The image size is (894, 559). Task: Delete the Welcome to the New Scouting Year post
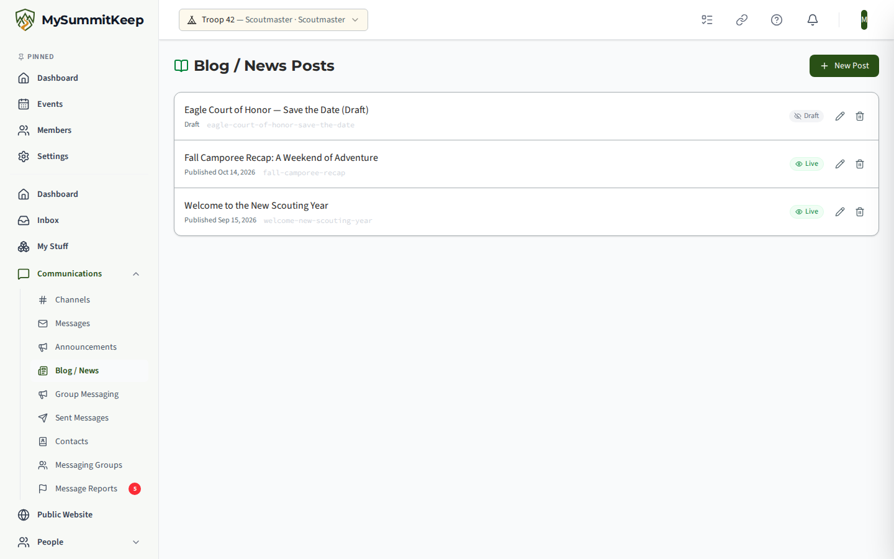click(860, 212)
